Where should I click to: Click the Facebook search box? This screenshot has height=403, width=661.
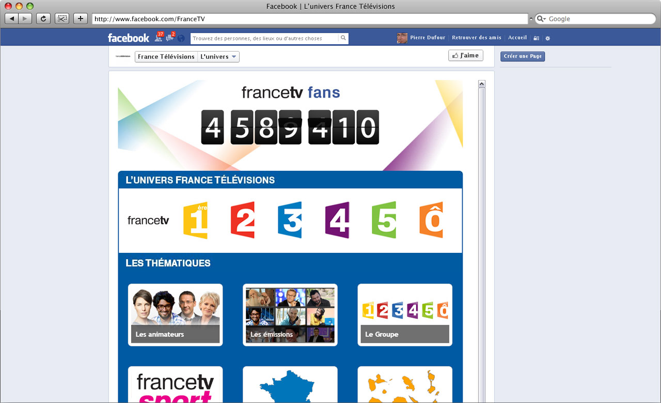click(264, 38)
